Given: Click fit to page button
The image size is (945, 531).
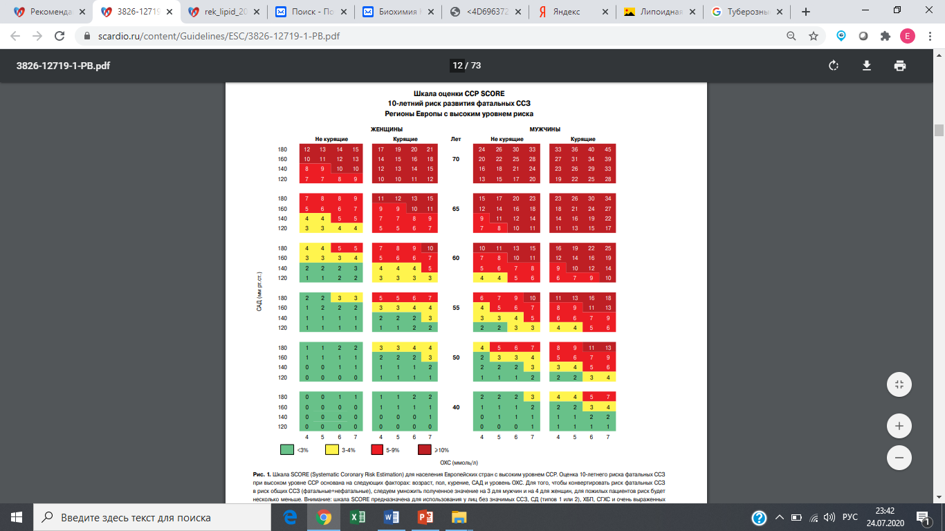Looking at the screenshot, I should point(899,384).
